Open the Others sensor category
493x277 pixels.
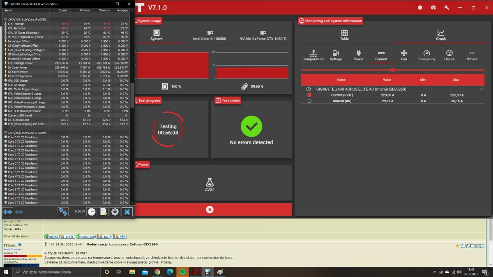click(472, 55)
